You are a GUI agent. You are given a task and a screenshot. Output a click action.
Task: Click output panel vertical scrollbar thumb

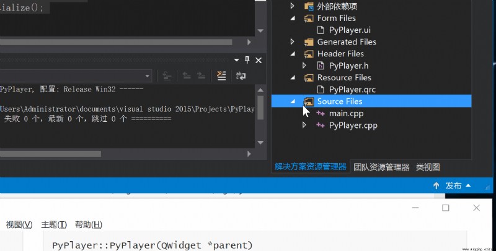click(260, 108)
